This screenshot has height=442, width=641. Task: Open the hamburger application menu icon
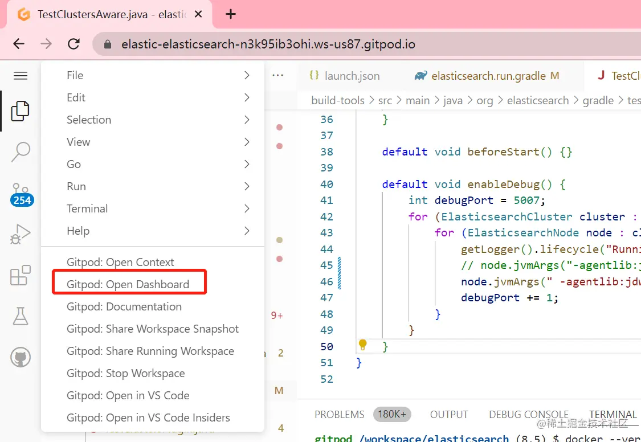click(21, 76)
